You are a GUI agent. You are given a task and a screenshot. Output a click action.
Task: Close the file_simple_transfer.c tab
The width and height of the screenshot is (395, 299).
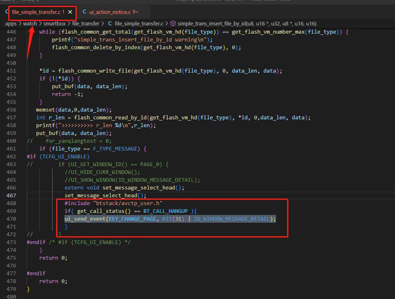[x=70, y=12]
